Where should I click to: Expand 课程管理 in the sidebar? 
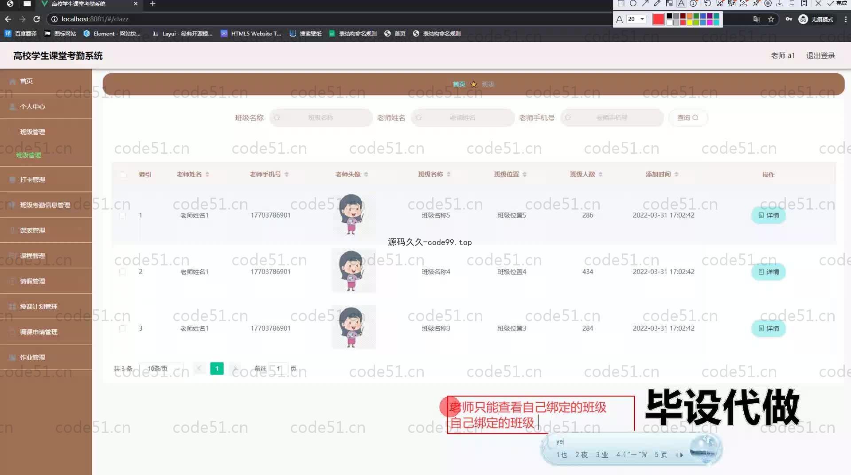click(46, 256)
